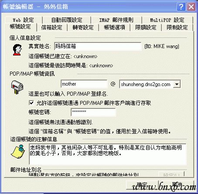Go to the MultiPOP 設定 tab

point(167,20)
